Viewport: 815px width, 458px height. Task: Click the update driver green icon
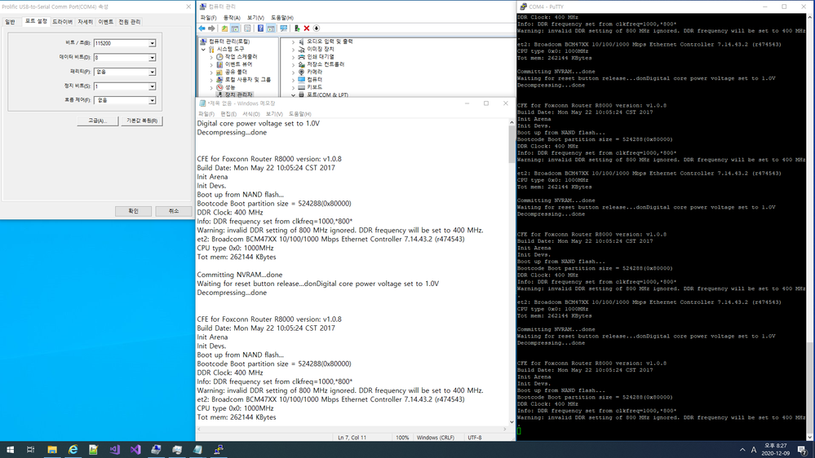297,29
